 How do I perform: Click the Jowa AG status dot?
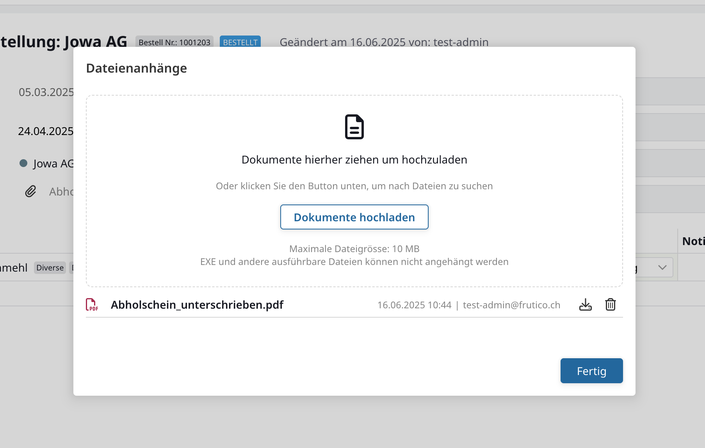tap(23, 163)
